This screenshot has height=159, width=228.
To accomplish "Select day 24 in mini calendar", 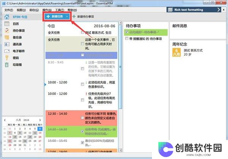I will point(25,141).
